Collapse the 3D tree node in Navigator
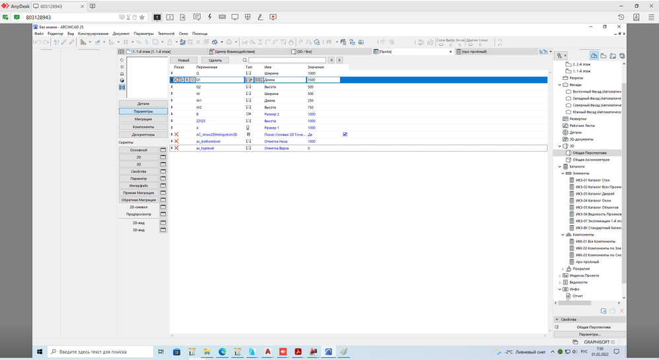 tap(560, 146)
